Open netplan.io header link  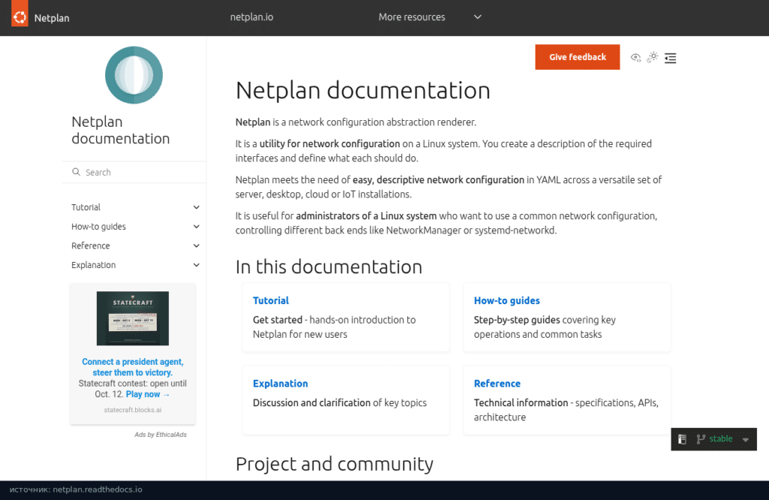pyautogui.click(x=252, y=17)
